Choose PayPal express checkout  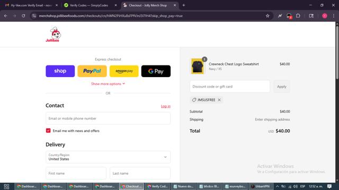pyautogui.click(x=92, y=71)
